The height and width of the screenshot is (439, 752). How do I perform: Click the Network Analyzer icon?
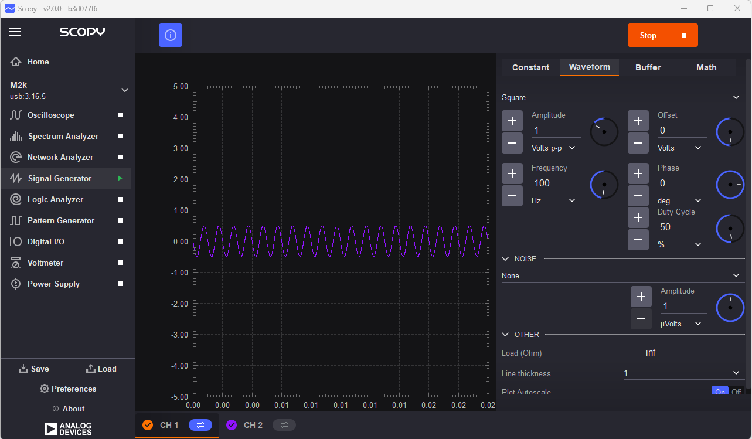16,157
